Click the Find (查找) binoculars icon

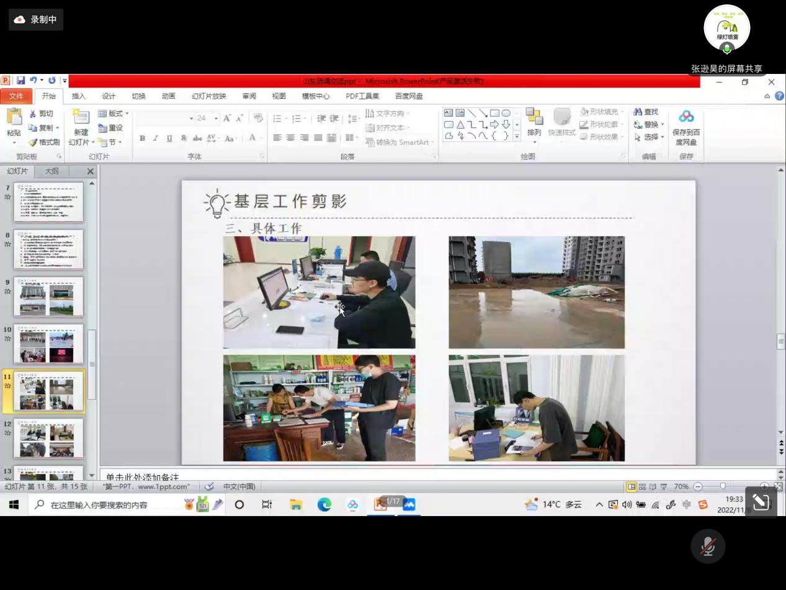pos(638,112)
